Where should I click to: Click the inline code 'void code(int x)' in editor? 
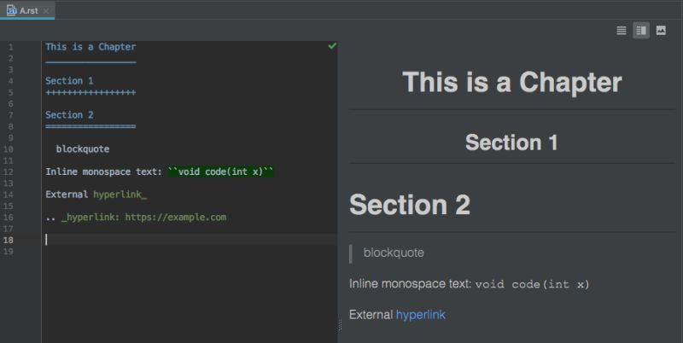click(221, 172)
